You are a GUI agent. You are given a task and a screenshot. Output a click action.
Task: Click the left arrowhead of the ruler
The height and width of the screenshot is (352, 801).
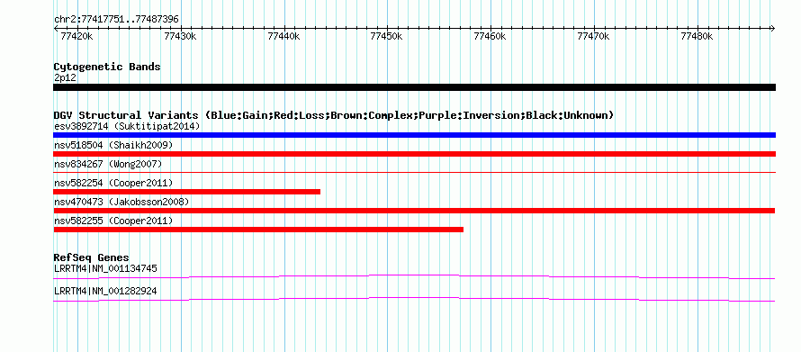(56, 28)
